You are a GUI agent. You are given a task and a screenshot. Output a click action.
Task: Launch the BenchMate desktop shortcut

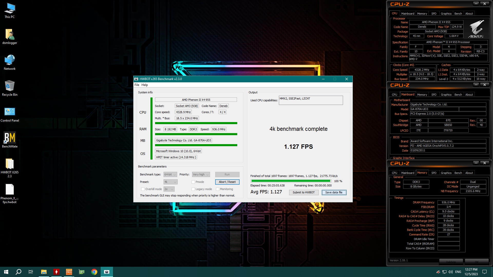pyautogui.click(x=10, y=140)
